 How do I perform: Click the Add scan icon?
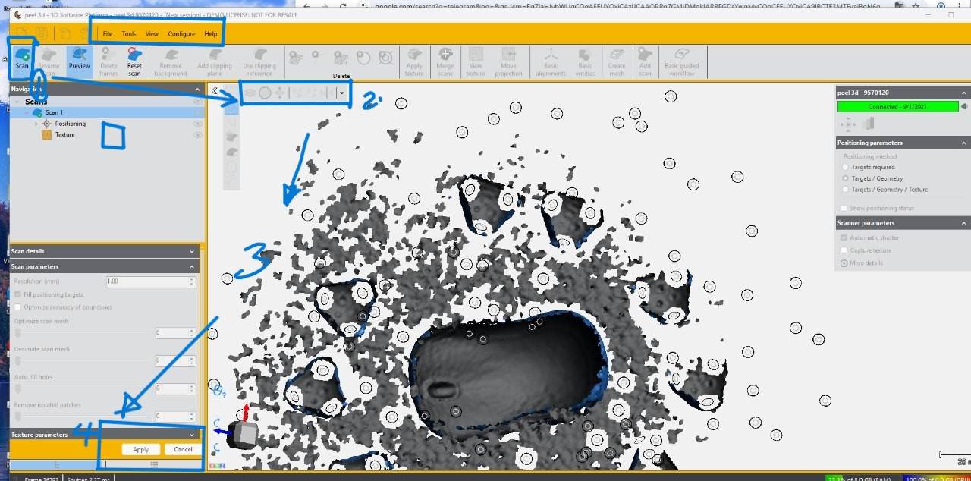(645, 62)
